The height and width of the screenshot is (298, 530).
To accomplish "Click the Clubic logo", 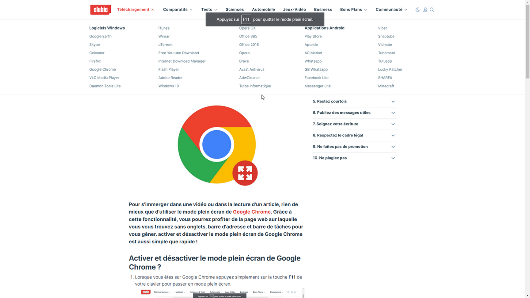I will [x=100, y=10].
